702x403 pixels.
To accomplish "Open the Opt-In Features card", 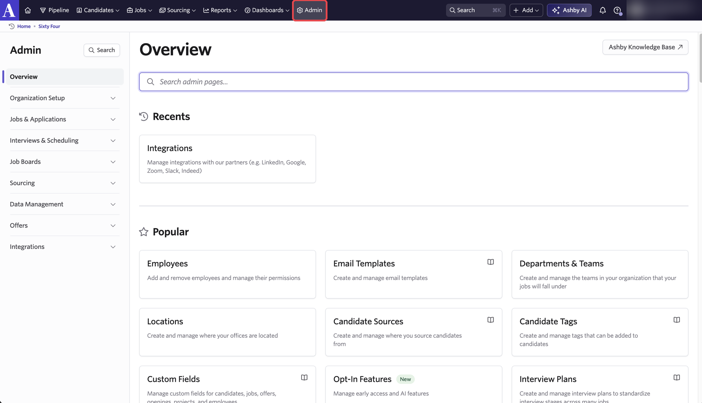I will click(x=413, y=384).
